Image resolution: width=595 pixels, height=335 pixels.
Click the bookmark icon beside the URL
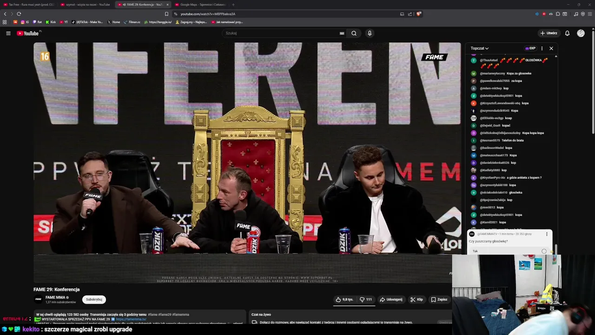(x=166, y=14)
